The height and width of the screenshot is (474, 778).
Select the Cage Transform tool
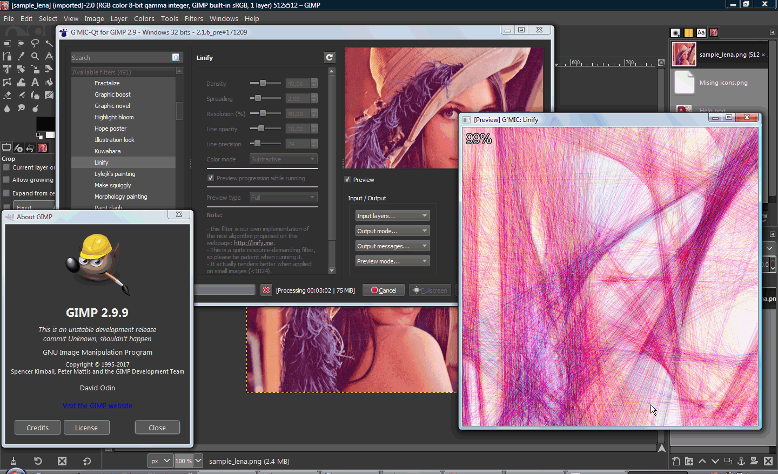(7, 83)
